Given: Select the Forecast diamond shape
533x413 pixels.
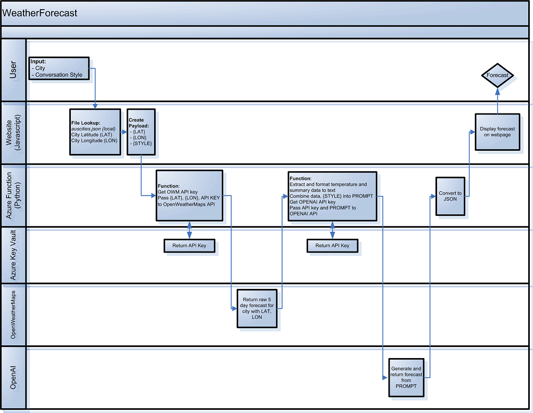Looking at the screenshot, I should (x=497, y=75).
